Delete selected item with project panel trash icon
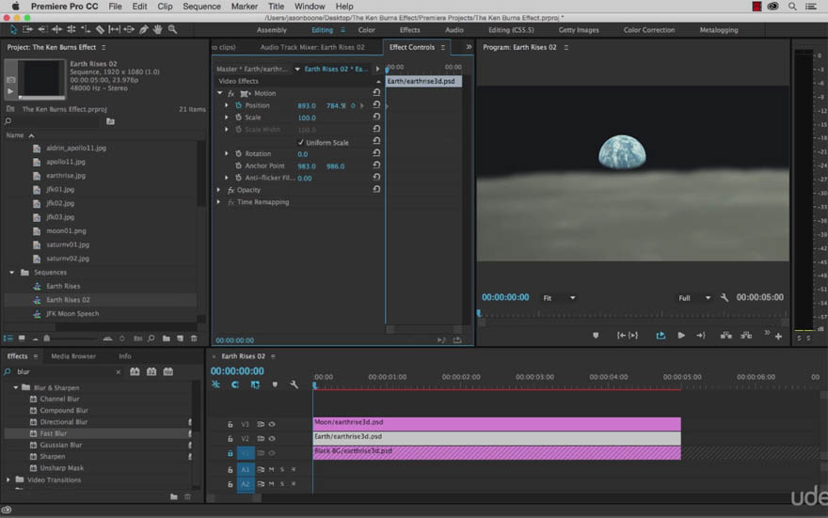The image size is (828, 518). pos(194,338)
